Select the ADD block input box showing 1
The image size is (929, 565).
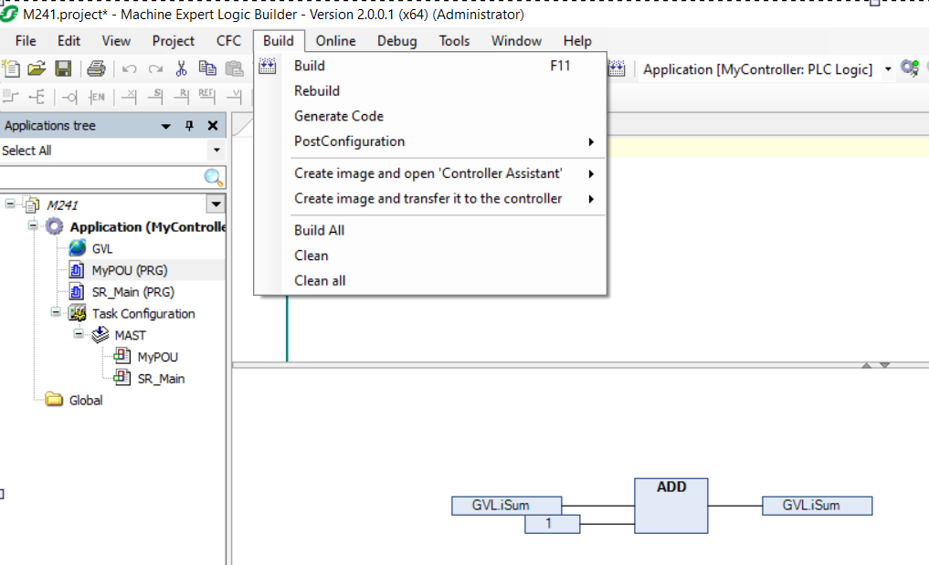552,523
